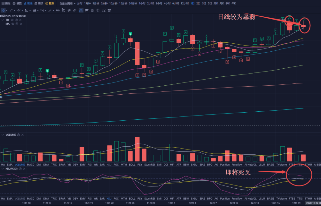Collapse the KDJ(9,3,3) panel chevron
Image resolution: width=321 pixels, height=206 pixels.
tap(3, 169)
